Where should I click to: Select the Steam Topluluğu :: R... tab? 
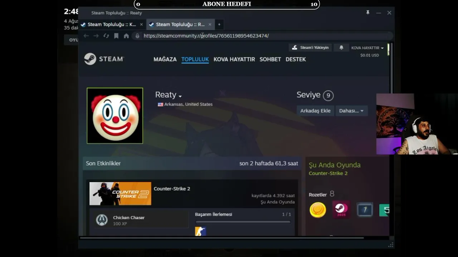coord(180,24)
